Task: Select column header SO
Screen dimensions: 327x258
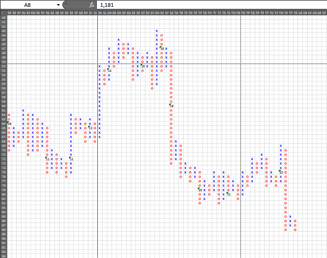Action: click(x=119, y=13)
